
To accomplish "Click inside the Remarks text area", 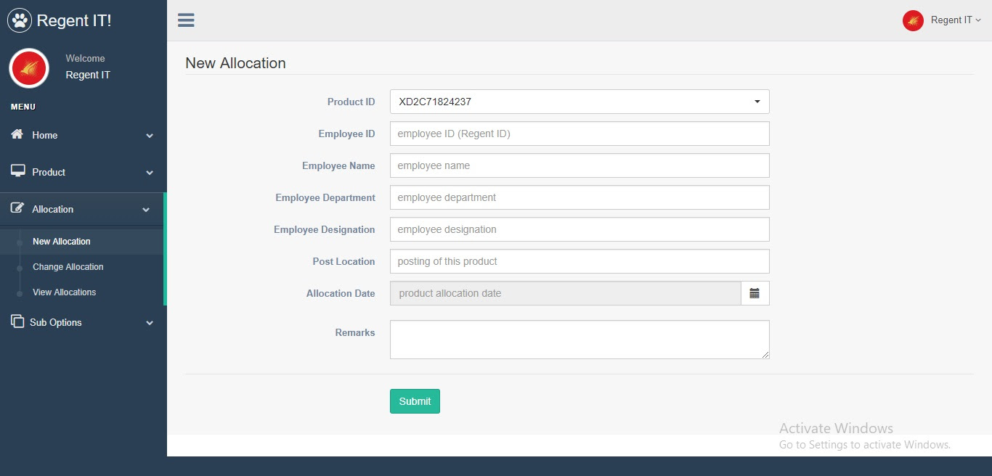I will [x=580, y=340].
